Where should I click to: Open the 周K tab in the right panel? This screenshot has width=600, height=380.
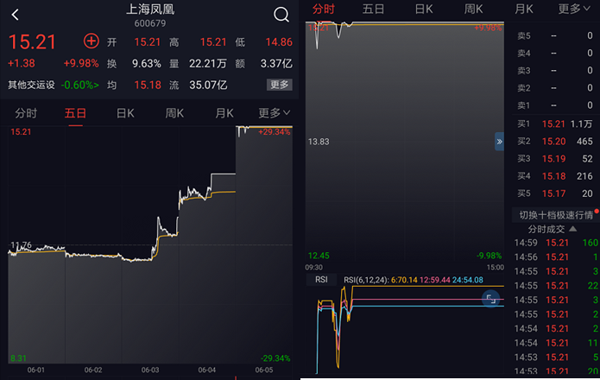[x=473, y=9]
